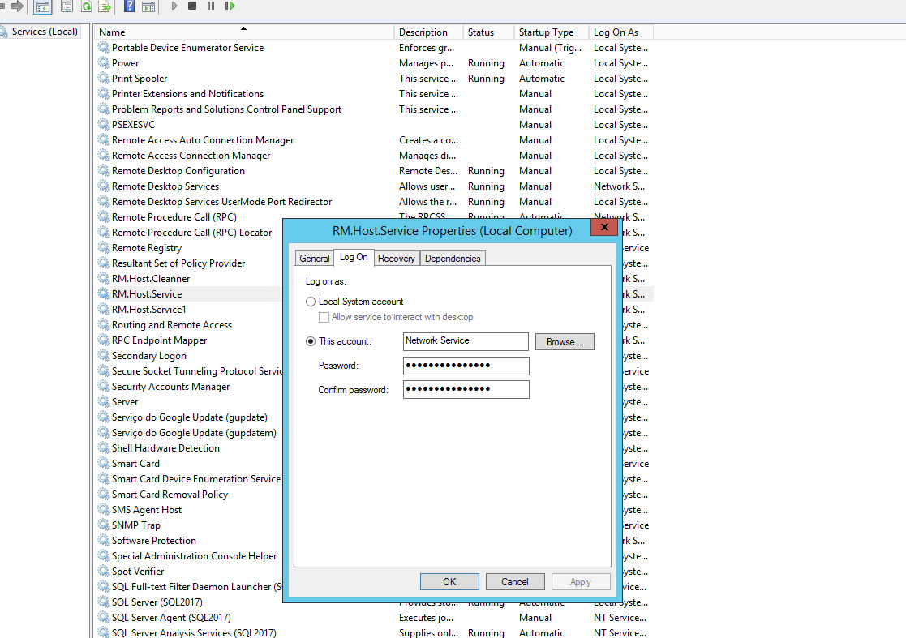Click the Restart Service icon
This screenshot has width=906, height=638.
click(x=230, y=6)
